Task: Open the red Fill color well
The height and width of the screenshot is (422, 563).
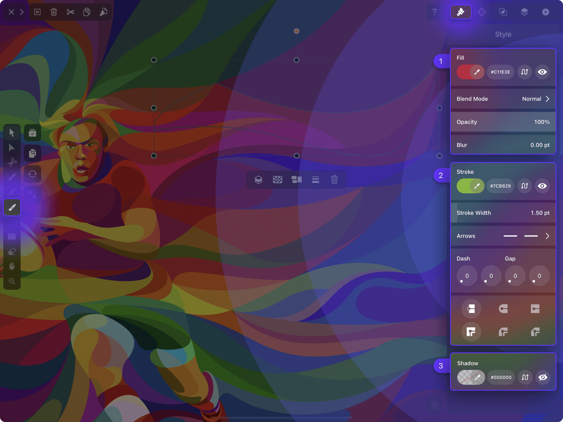Action: click(464, 72)
